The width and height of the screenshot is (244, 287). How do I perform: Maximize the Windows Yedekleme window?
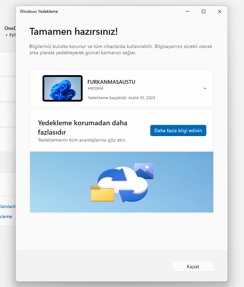coord(204,11)
